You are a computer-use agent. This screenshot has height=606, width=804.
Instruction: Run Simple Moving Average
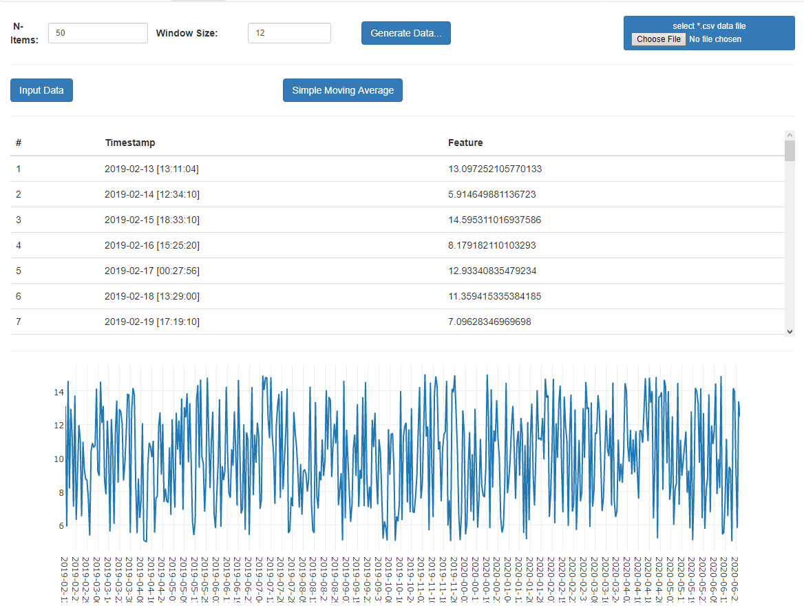[343, 90]
